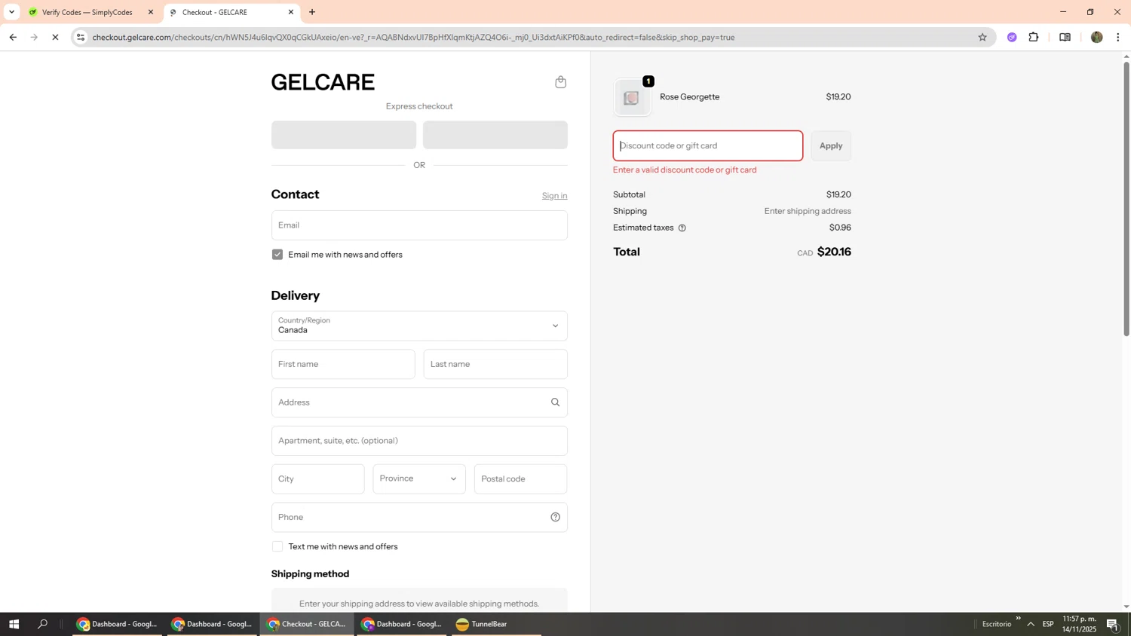The width and height of the screenshot is (1131, 636).
Task: Click the Apartment, suite, etc. field
Action: 419,441
